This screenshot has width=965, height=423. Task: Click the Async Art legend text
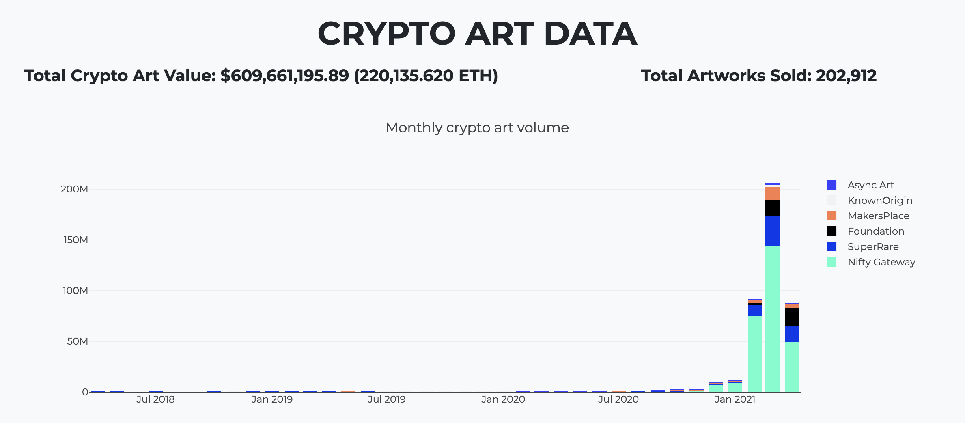870,185
